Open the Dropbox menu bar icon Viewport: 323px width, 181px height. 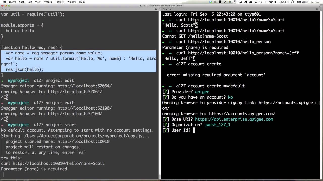click(x=211, y=2)
